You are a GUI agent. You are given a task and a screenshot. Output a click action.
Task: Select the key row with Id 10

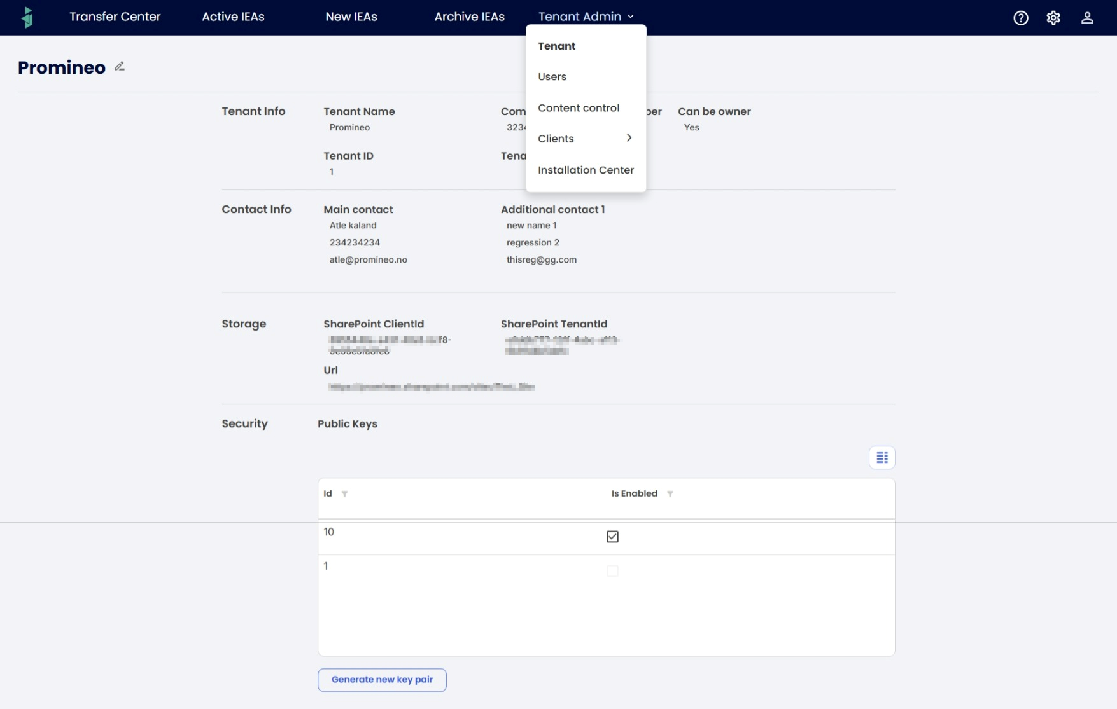tap(606, 537)
